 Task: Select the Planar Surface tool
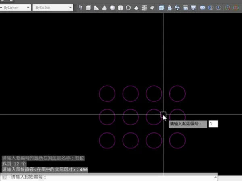(152, 8)
